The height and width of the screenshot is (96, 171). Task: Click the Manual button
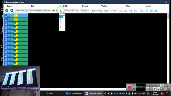click(75, 11)
